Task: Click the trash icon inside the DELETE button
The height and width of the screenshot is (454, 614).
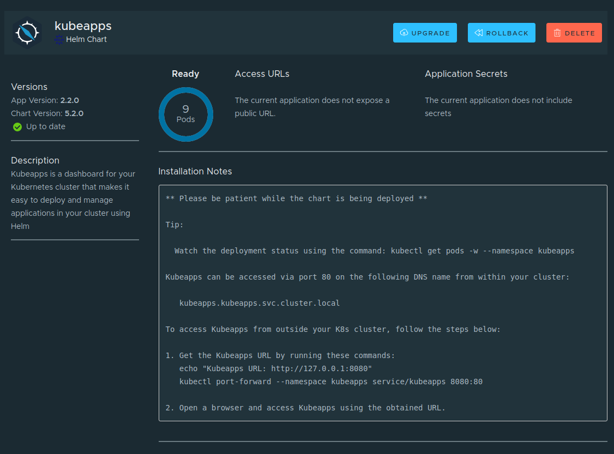Action: [558, 33]
